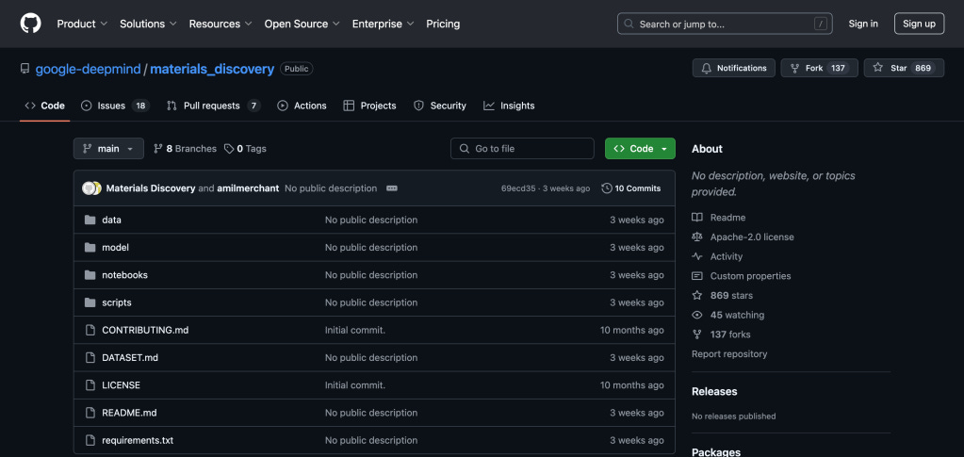Screen dimensions: 964x457
Task: Open the Open Source dropdown menu
Action: tap(302, 24)
